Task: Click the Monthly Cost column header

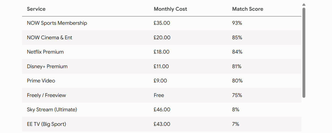Action: point(171,9)
